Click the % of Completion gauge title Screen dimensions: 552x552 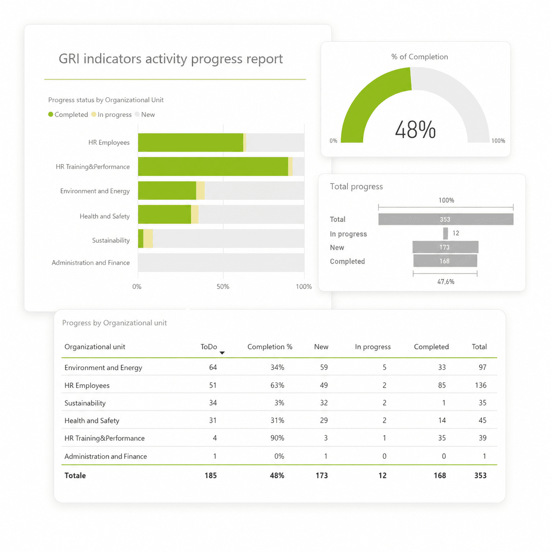(420, 57)
